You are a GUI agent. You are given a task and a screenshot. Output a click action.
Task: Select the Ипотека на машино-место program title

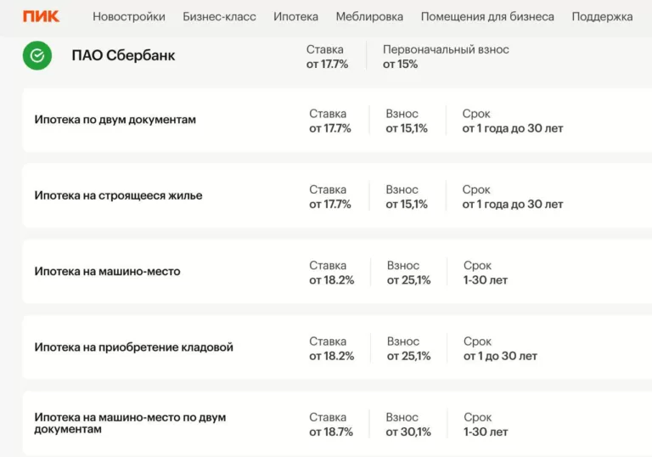[x=107, y=271]
